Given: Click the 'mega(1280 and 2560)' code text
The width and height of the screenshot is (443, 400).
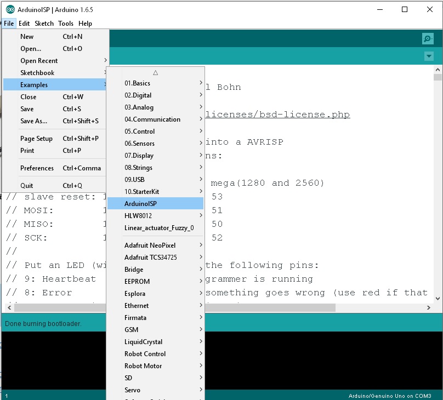Looking at the screenshot, I should [x=267, y=183].
